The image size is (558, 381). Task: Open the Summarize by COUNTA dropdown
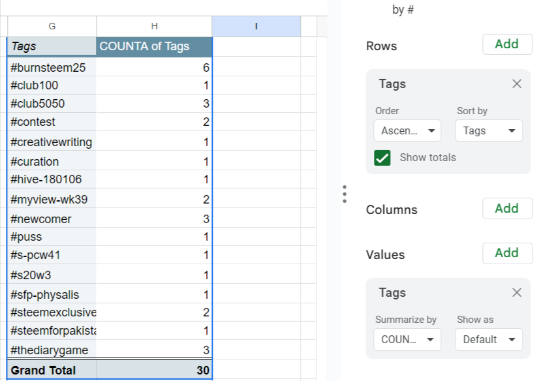(x=407, y=339)
